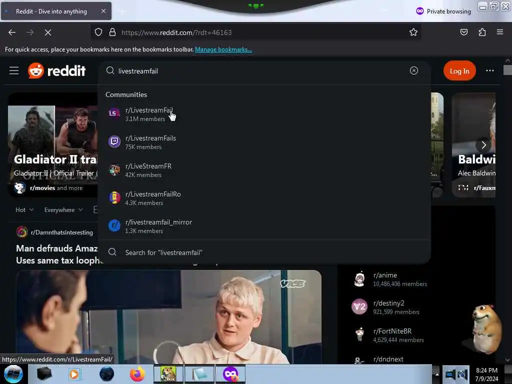Select r/LivestreamFailRo search suggestion
The image size is (512, 384).
(x=264, y=198)
